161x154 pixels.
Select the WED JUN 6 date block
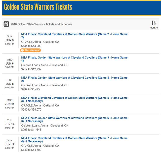click(x=10, y=63)
